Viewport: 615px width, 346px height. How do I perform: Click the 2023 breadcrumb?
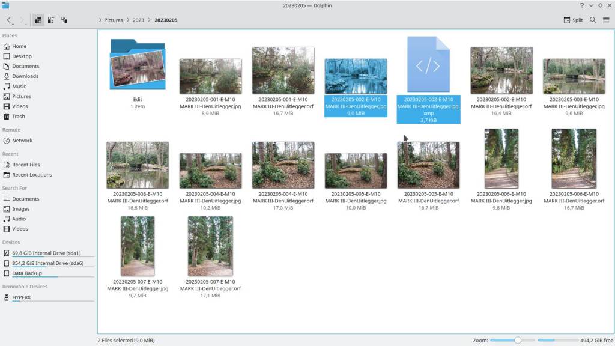pyautogui.click(x=138, y=20)
